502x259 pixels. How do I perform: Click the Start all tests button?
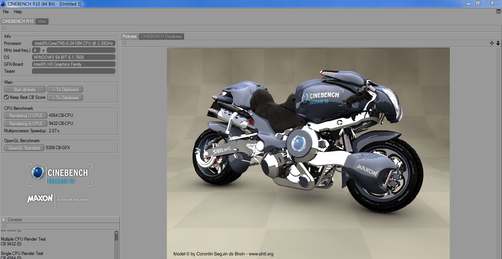tap(25, 90)
